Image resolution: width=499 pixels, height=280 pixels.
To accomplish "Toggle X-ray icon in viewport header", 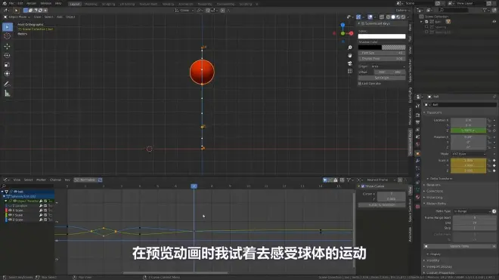I will pyautogui.click(x=382, y=17).
